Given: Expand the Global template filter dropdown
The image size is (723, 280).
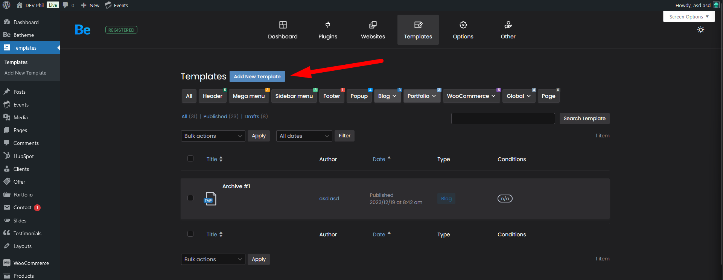Looking at the screenshot, I should coord(519,96).
